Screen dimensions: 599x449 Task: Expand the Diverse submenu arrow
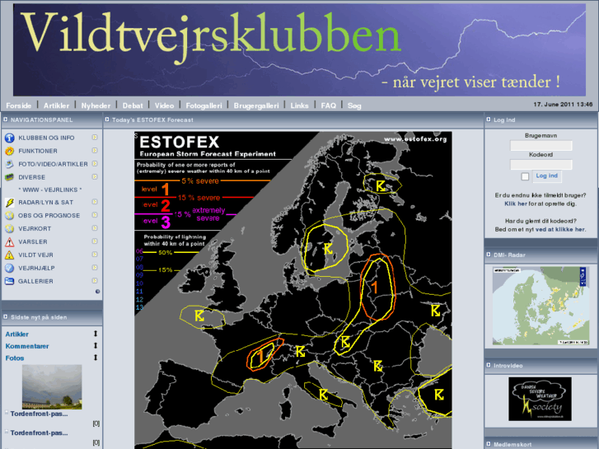95,177
